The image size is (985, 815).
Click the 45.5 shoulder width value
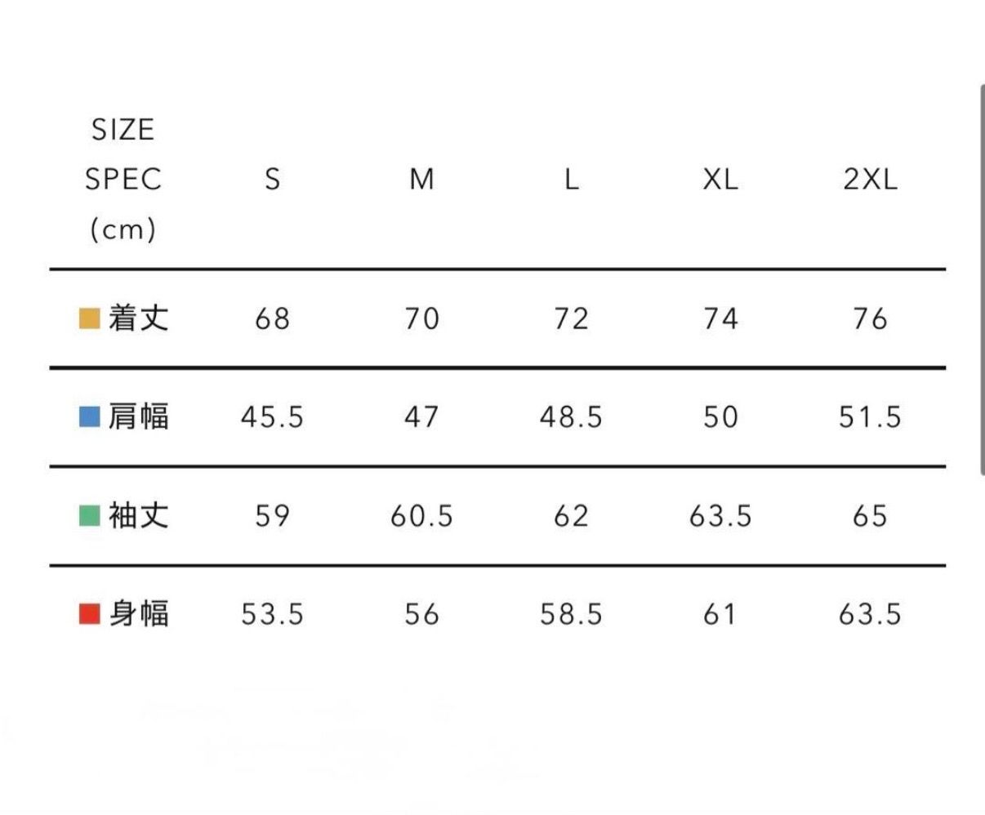point(272,417)
